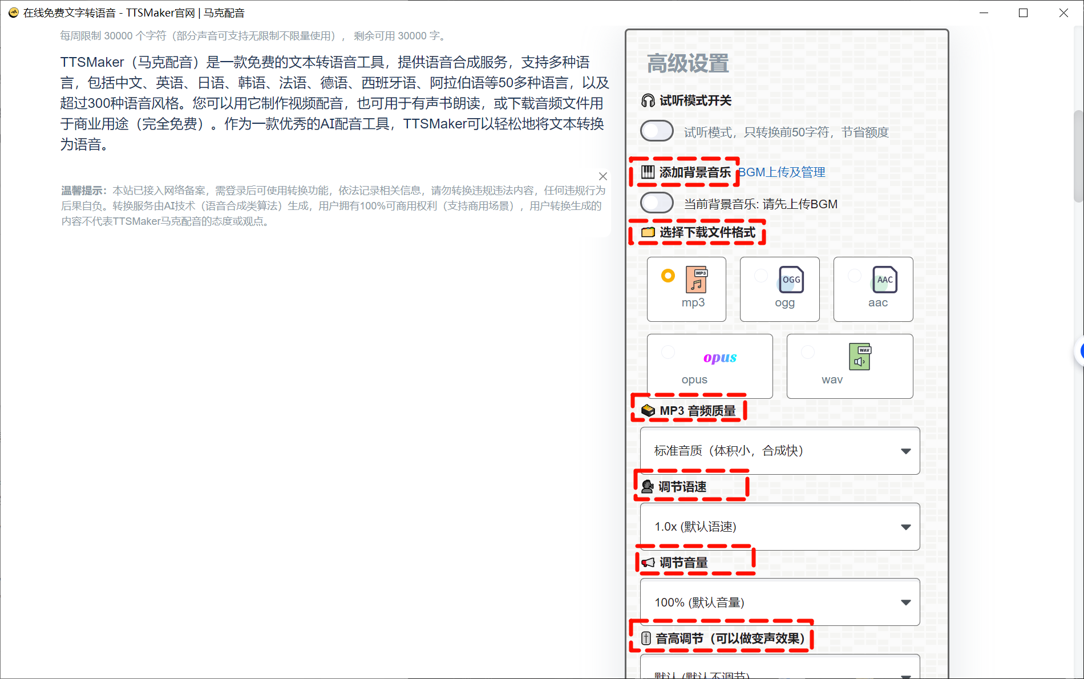Select the mp3 format radio button
The image size is (1084, 679).
(668, 276)
